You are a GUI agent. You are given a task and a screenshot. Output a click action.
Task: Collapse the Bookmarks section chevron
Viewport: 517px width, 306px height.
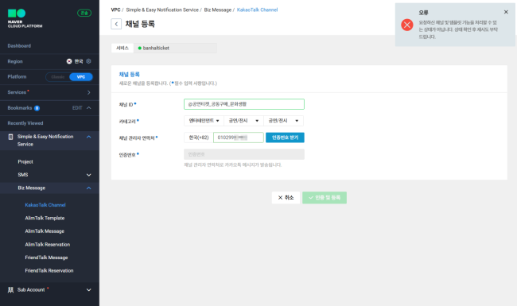click(88, 108)
